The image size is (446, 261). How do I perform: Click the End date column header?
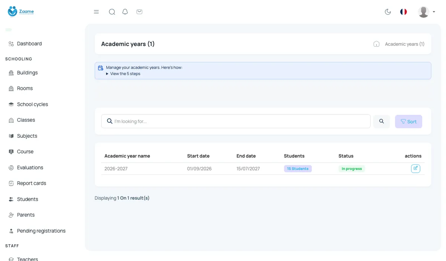(x=246, y=156)
